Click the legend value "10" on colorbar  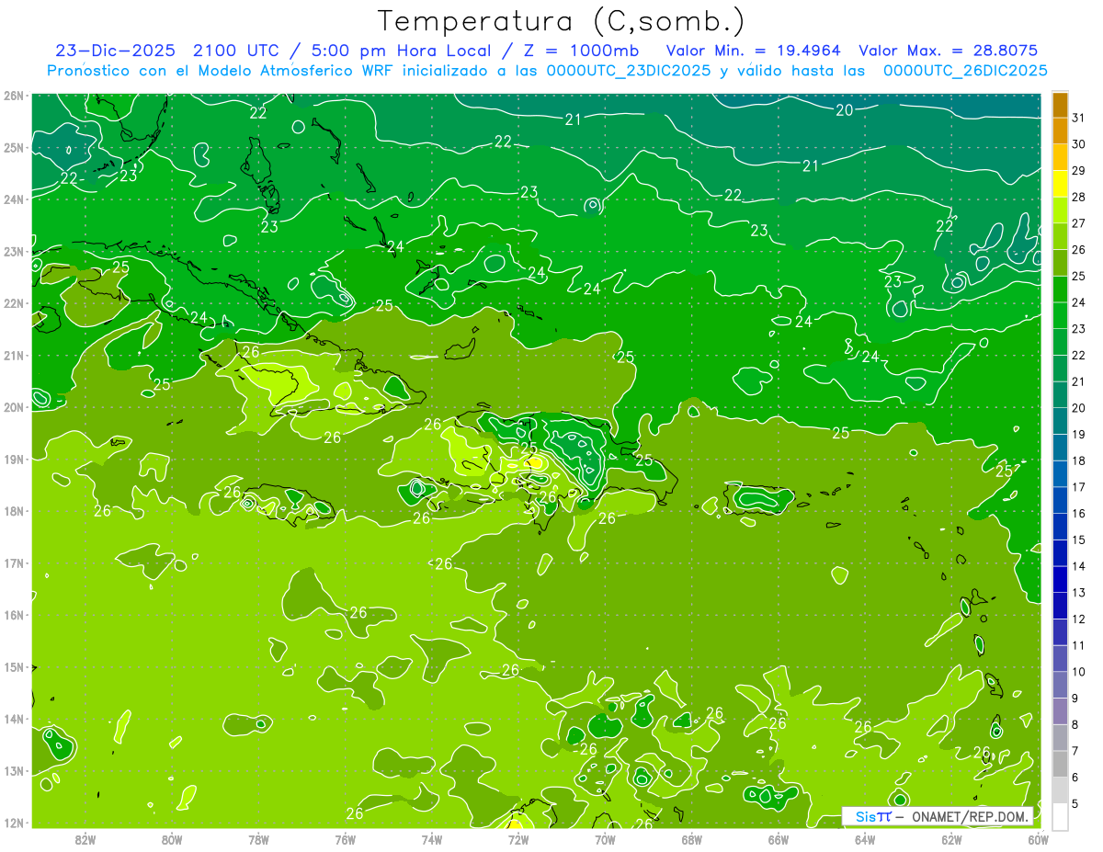1079,671
